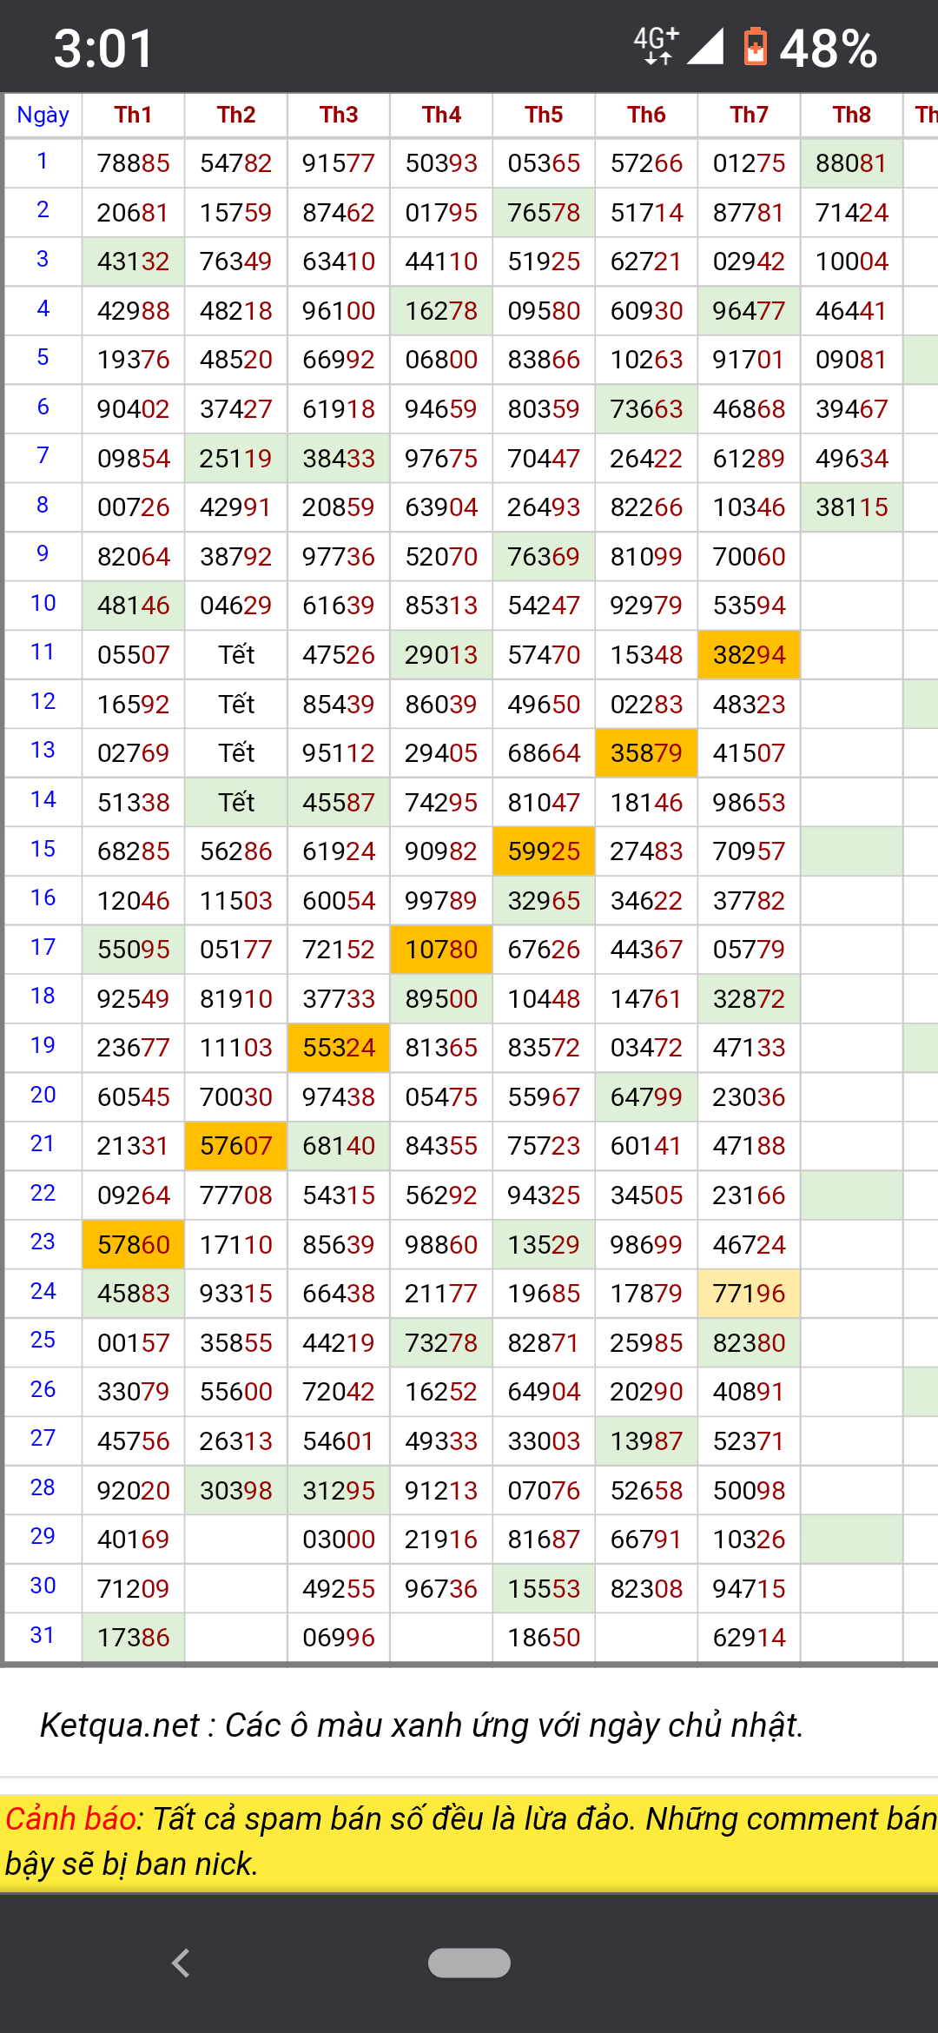
Task: Tap the battery icon in the status bar
Action: (756, 47)
